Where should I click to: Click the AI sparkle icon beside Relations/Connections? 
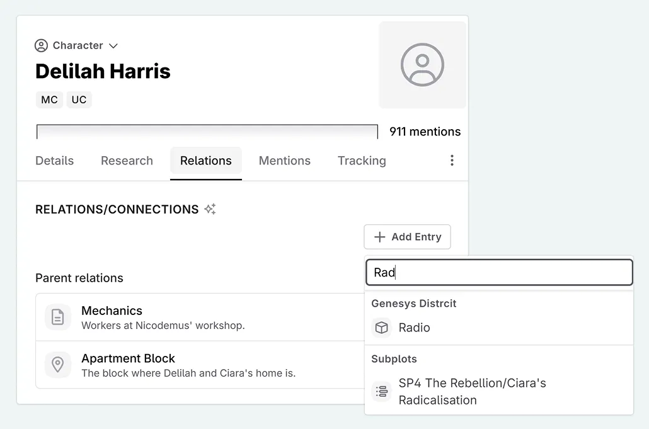click(x=210, y=209)
